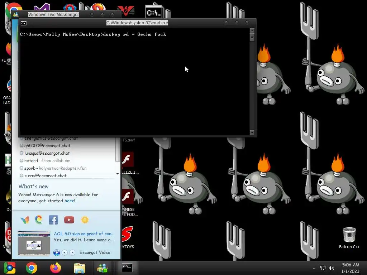Select the Papers Please eagle desktop icon
This screenshot has height=275, width=367.
pos(126,10)
